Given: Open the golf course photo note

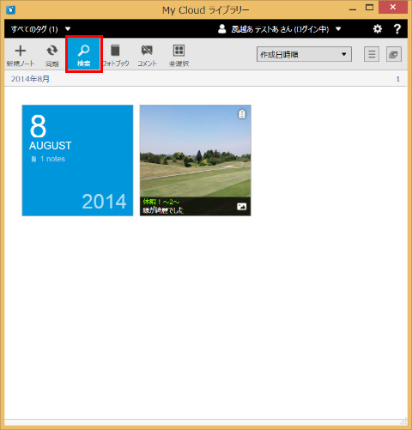Looking at the screenshot, I should click(196, 160).
